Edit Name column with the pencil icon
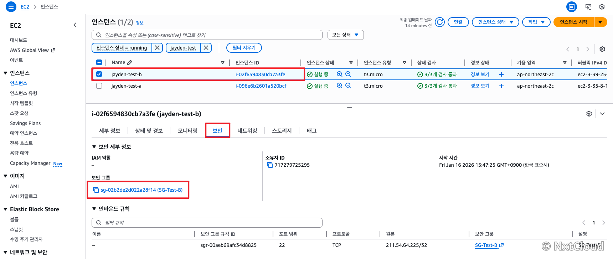Screen dimensions: 613x259 tap(129, 63)
